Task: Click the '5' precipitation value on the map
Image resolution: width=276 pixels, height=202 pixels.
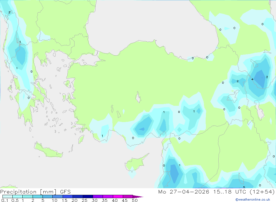Action: tap(244, 187)
